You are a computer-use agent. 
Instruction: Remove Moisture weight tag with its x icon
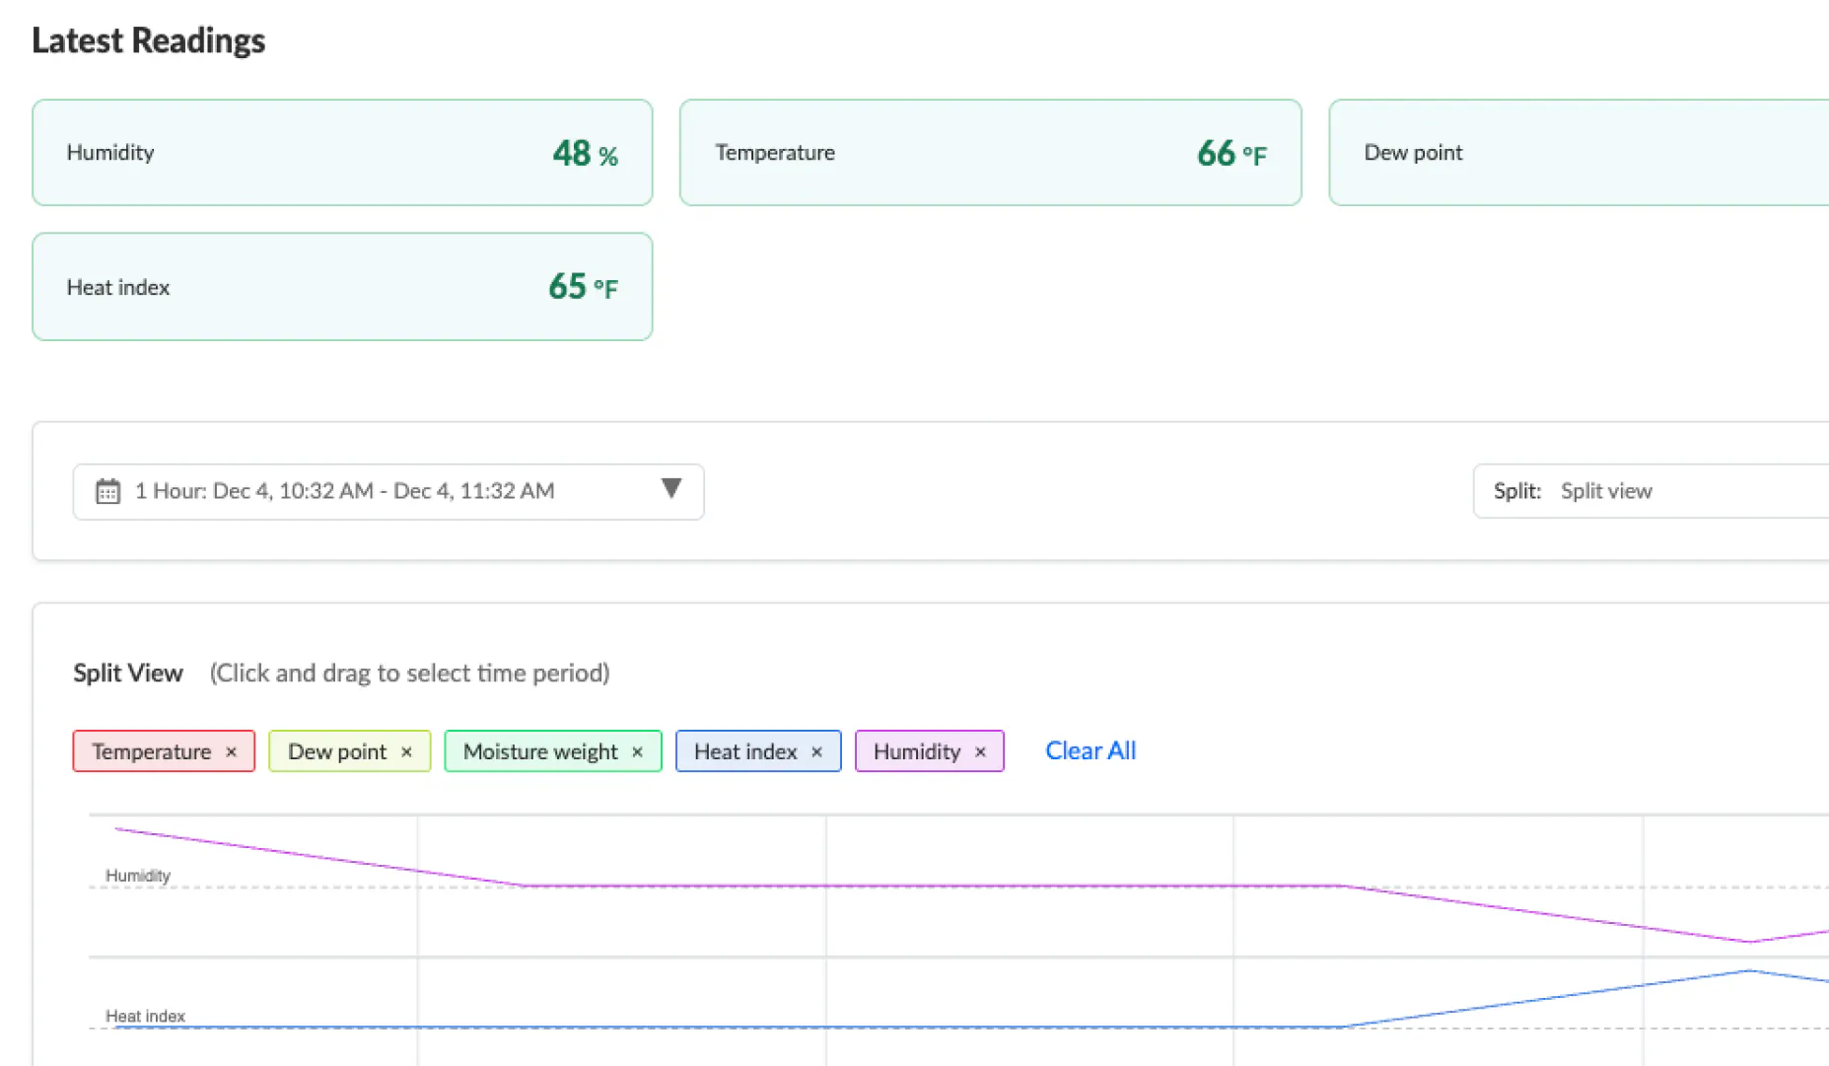[x=638, y=751]
